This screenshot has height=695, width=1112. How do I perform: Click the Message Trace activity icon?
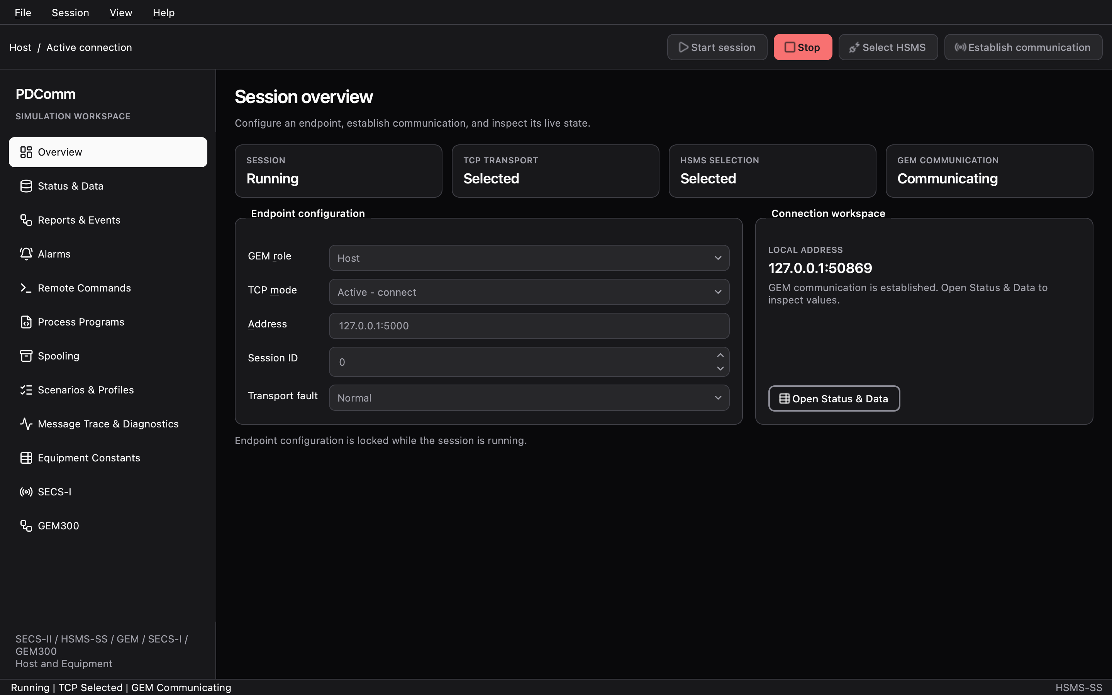(x=26, y=424)
